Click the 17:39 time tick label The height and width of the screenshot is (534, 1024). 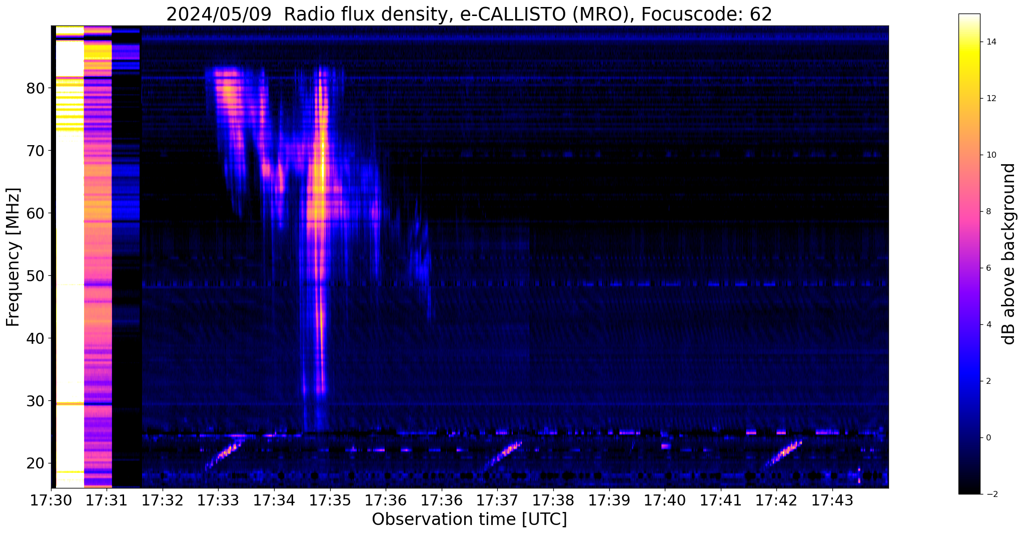pos(609,500)
